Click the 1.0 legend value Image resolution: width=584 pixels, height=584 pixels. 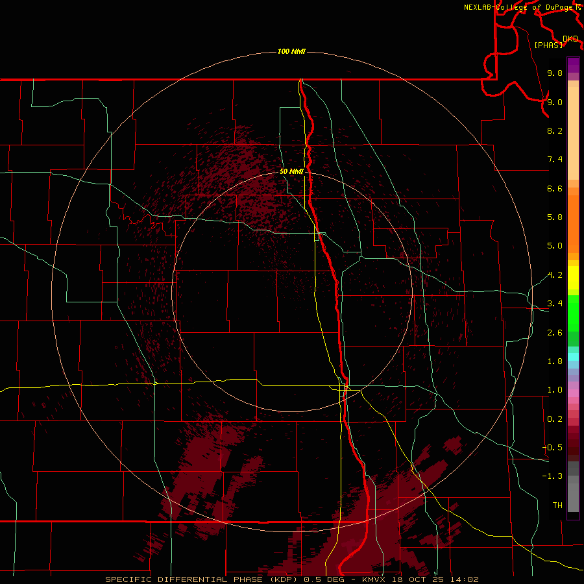pyautogui.click(x=555, y=390)
